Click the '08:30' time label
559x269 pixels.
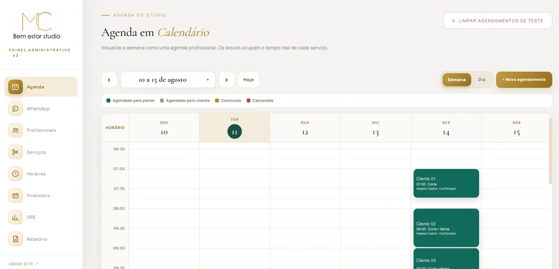click(x=119, y=228)
